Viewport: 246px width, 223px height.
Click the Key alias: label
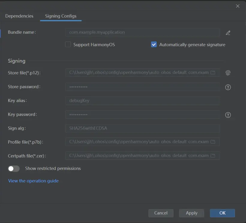point(17,101)
